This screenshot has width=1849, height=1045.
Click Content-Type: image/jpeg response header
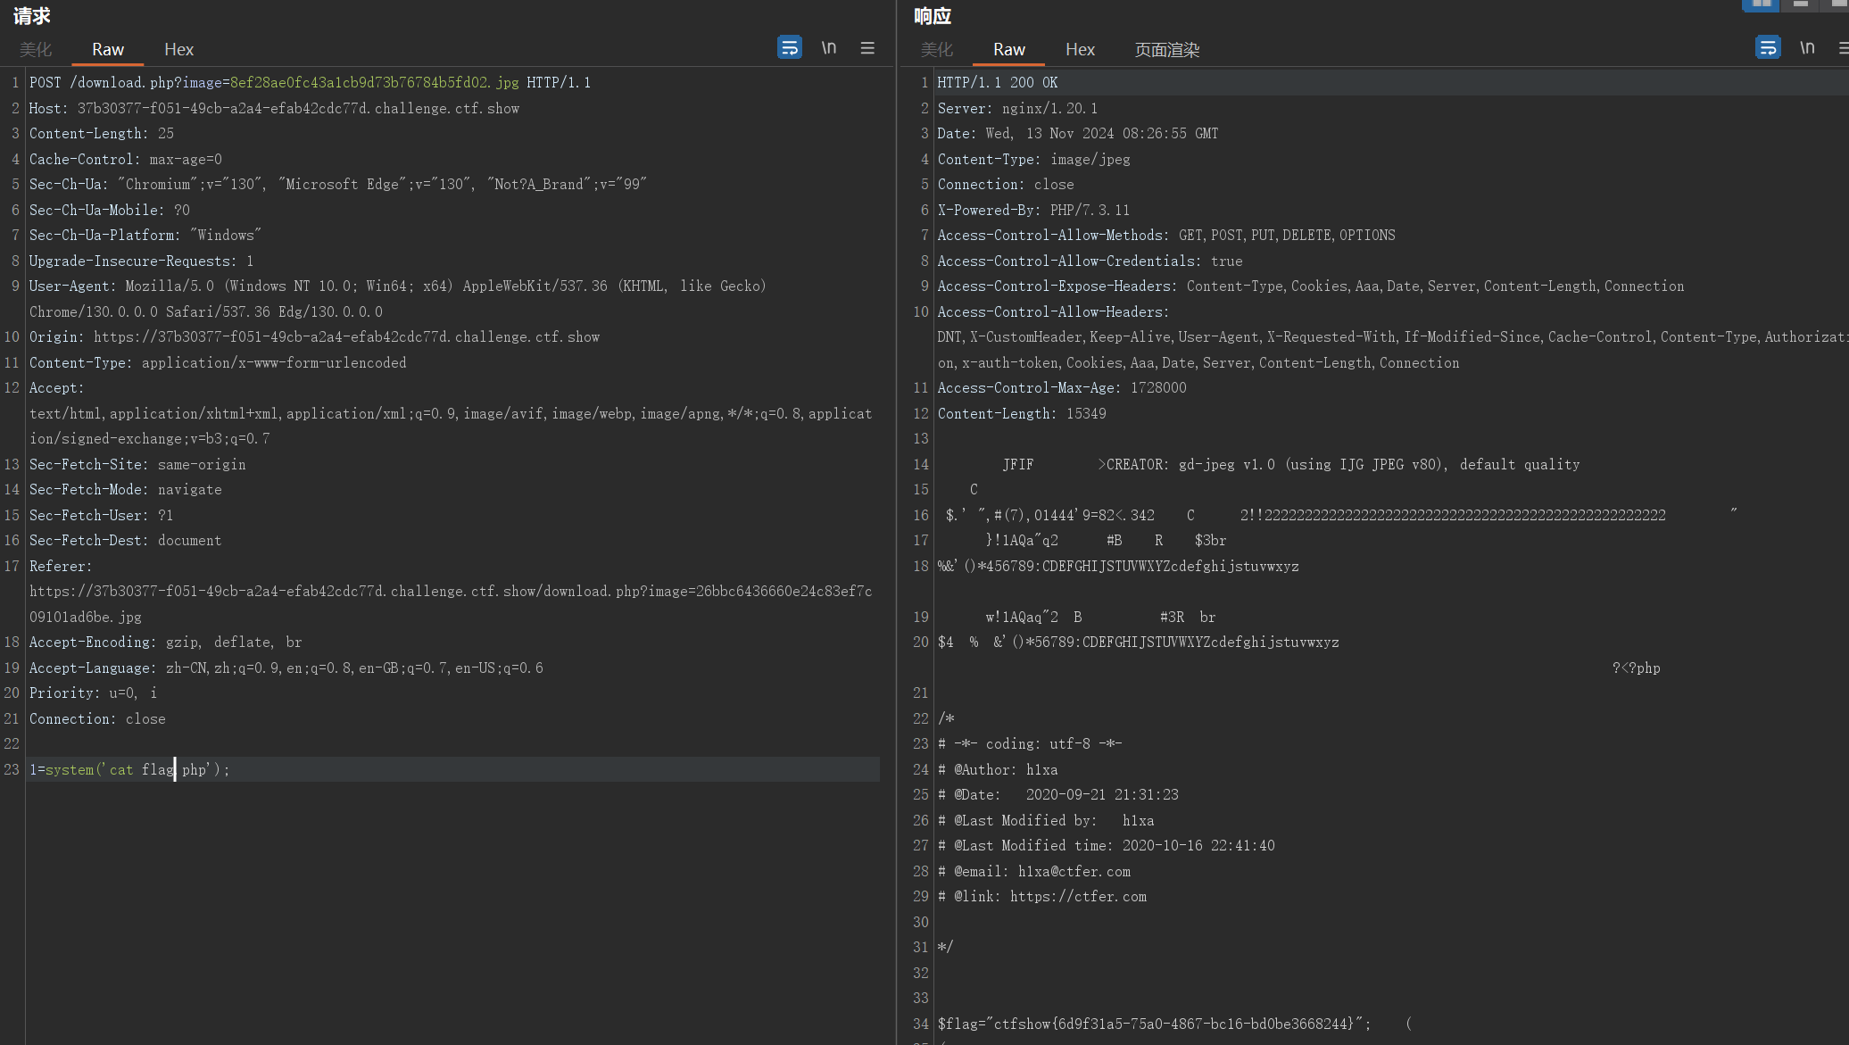pyautogui.click(x=1033, y=160)
